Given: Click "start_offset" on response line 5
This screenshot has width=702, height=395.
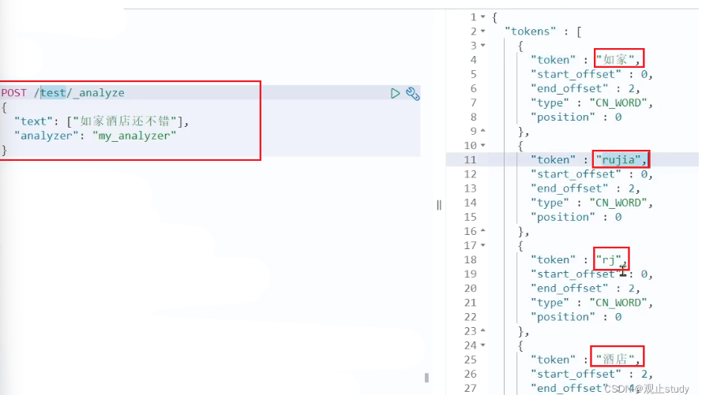Looking at the screenshot, I should pyautogui.click(x=576, y=74).
